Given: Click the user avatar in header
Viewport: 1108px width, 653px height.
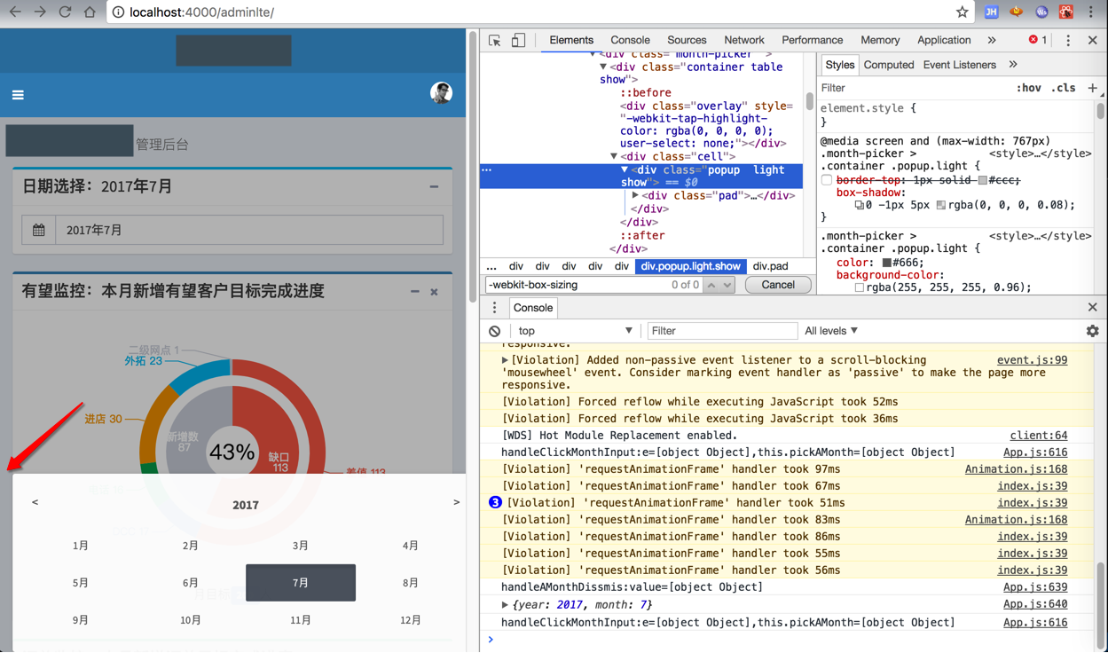Looking at the screenshot, I should pos(441,93).
